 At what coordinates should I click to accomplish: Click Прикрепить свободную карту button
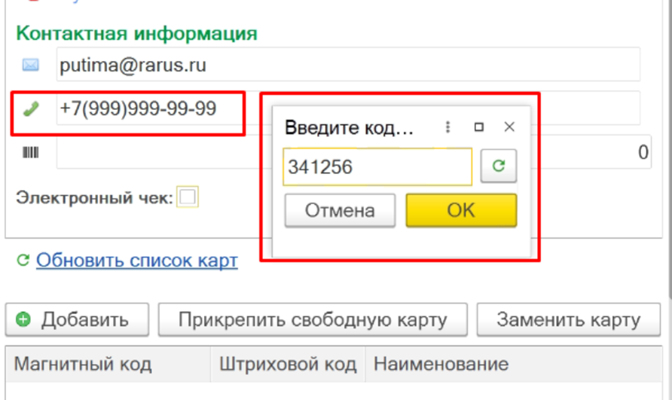[x=313, y=320]
